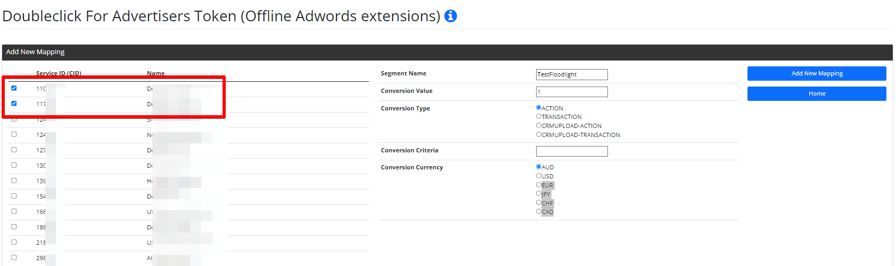Screen dimensions: 896x266
Task: Select CHF as conversion currency
Action: [x=539, y=203]
